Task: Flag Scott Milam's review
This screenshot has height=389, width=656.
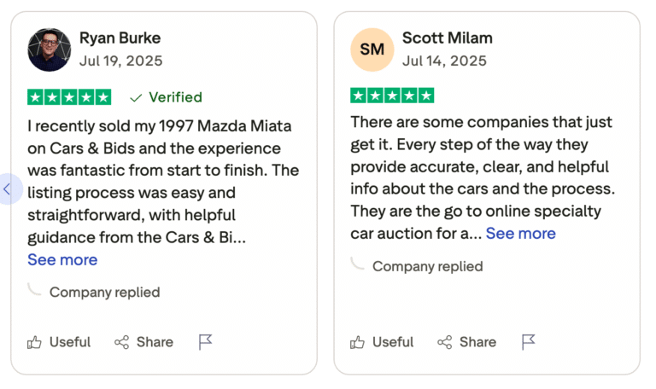Action: 528,342
